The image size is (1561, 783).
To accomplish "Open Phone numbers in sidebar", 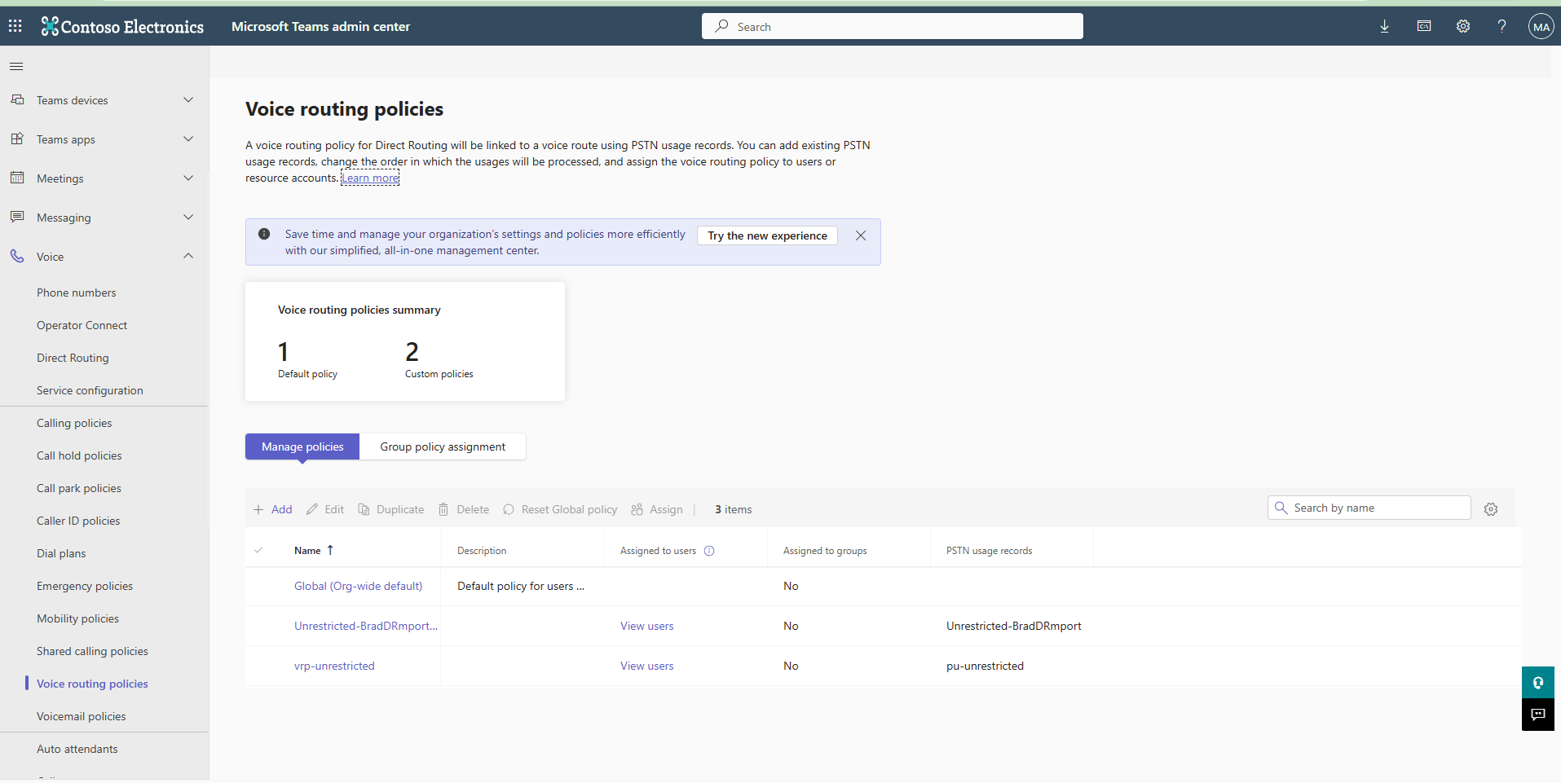I will pyautogui.click(x=77, y=293).
